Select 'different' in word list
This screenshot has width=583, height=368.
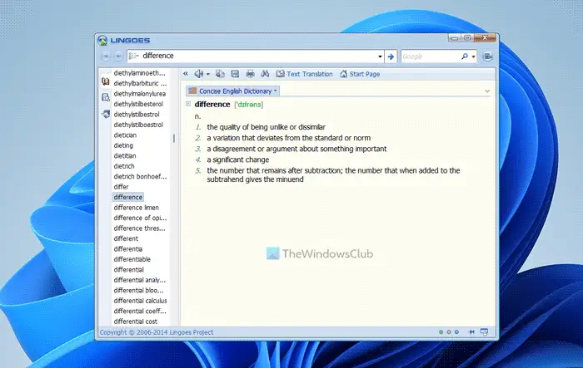pos(126,238)
